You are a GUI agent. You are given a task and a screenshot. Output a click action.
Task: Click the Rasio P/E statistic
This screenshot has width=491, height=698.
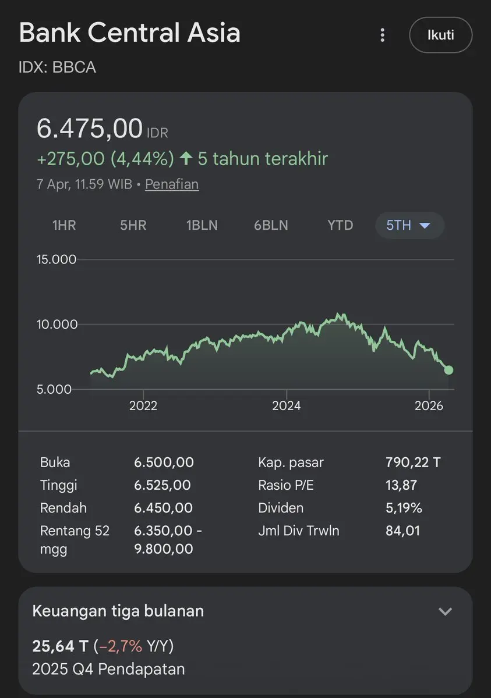338,485
